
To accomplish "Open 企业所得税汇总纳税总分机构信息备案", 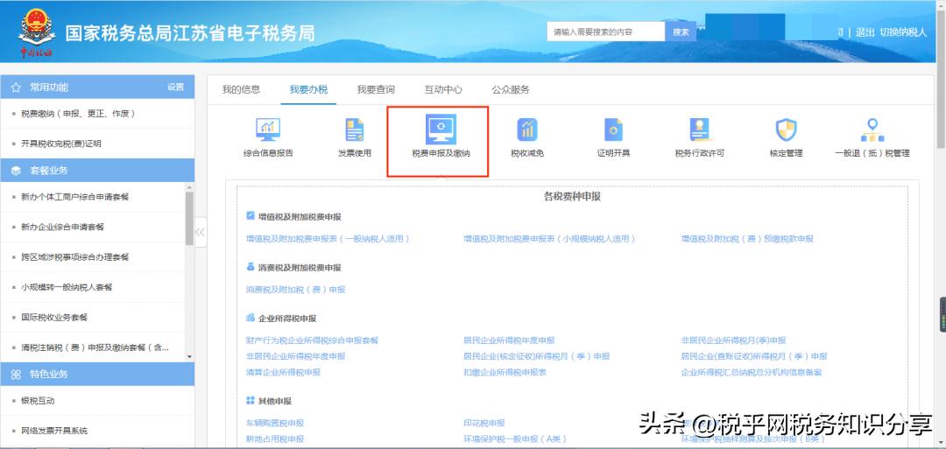I will 752,373.
